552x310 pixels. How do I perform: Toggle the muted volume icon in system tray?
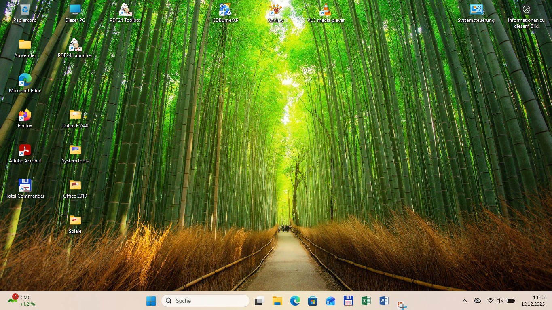coord(500,301)
